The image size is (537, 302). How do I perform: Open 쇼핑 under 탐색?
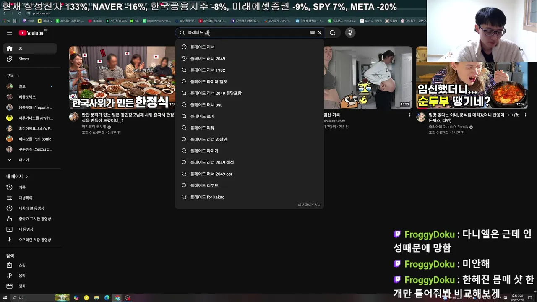tap(29, 265)
